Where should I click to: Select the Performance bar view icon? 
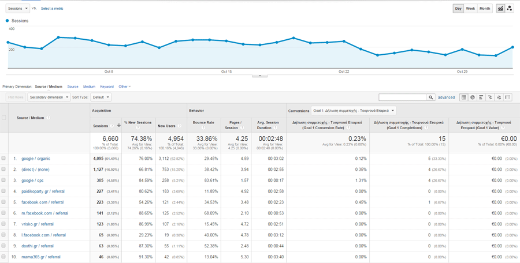(481, 97)
